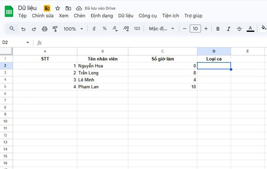Activate the paint format tool
Viewport: 267px width, 169px height.
point(55,29)
